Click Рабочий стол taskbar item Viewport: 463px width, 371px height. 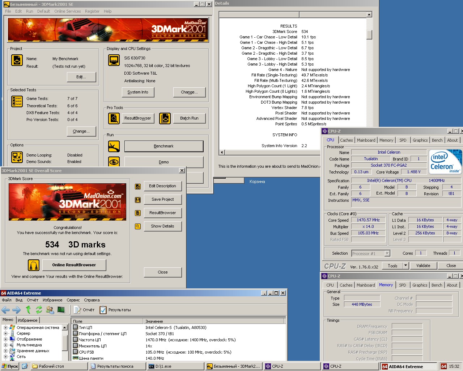coord(59,366)
